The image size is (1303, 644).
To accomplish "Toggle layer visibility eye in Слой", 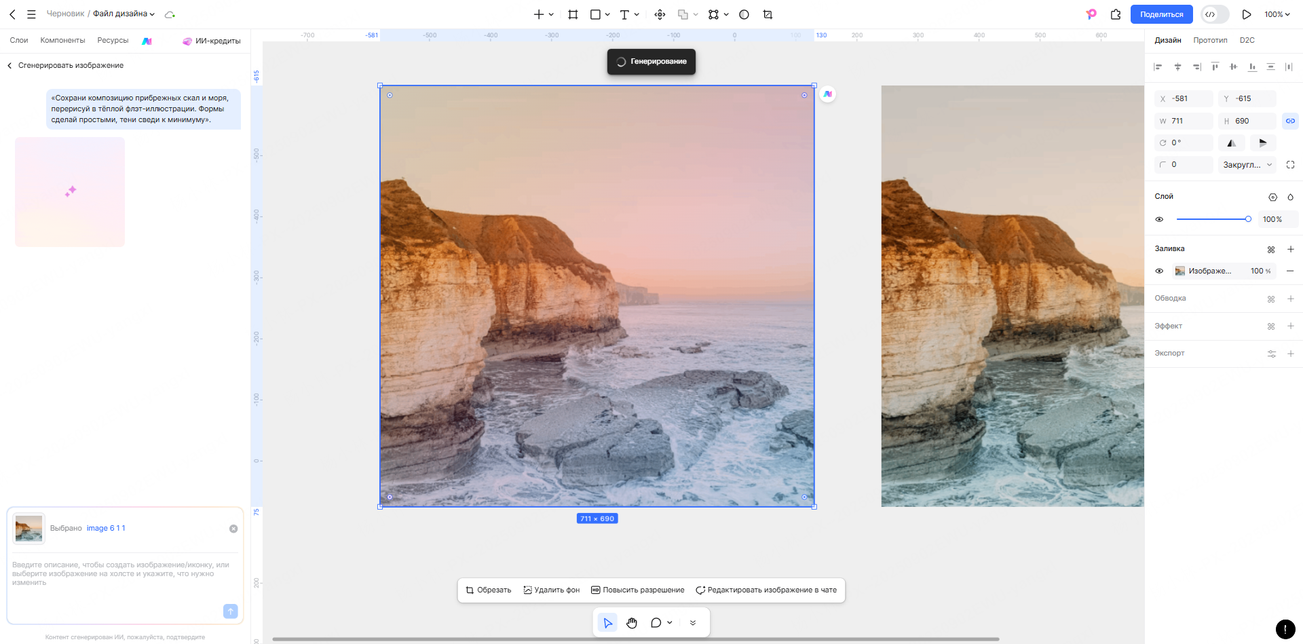I will click(1159, 219).
